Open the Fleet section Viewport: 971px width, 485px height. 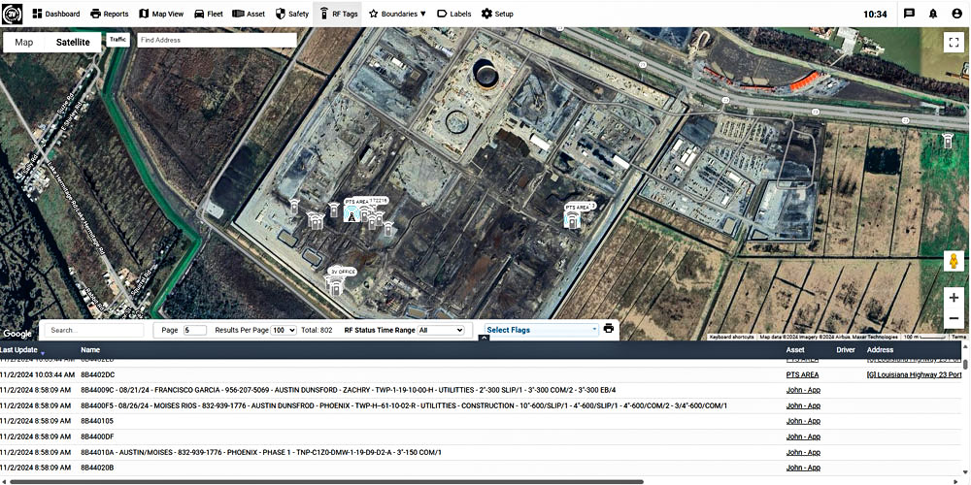coord(209,14)
